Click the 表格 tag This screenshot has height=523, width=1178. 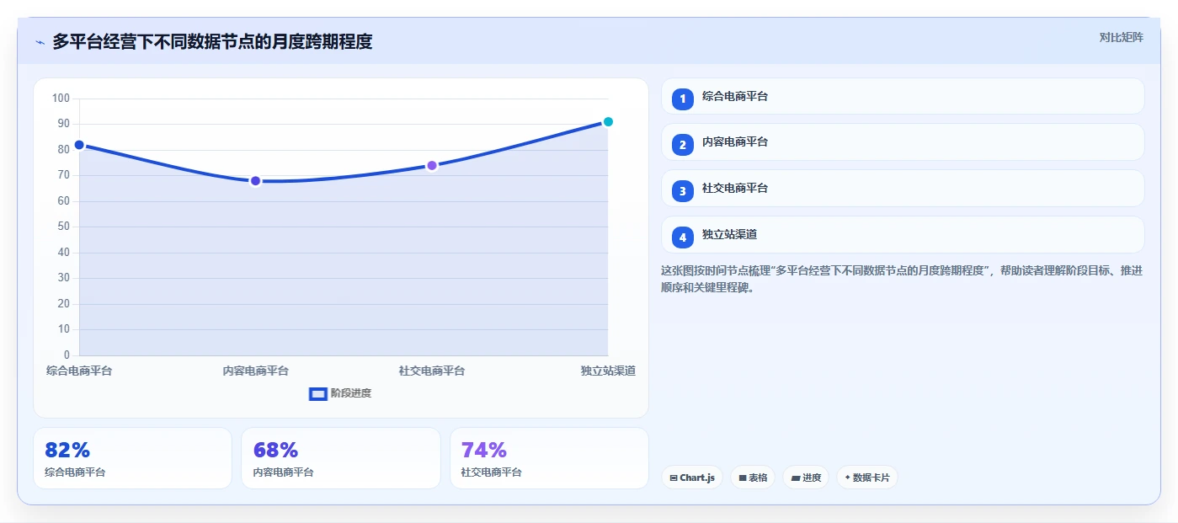[x=753, y=478]
